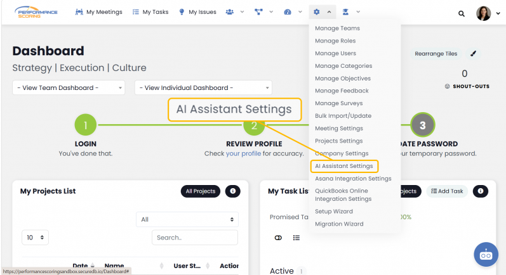Sort projects table by User St... column

pos(192,265)
